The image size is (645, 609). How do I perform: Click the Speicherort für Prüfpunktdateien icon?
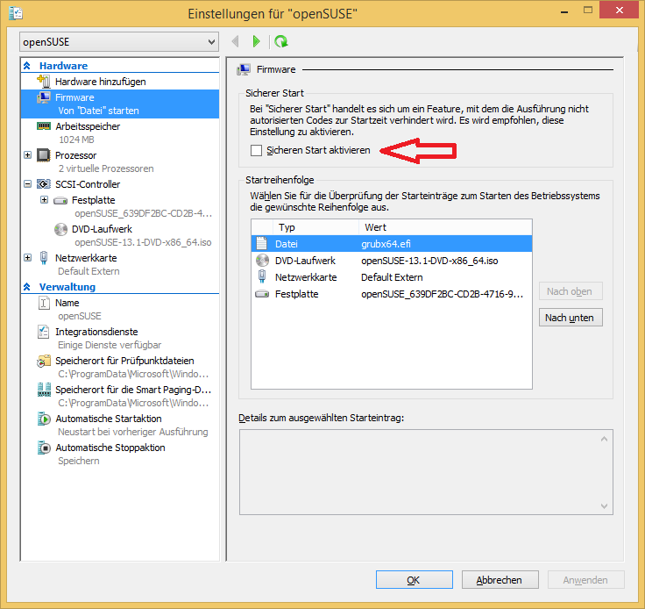coord(44,361)
